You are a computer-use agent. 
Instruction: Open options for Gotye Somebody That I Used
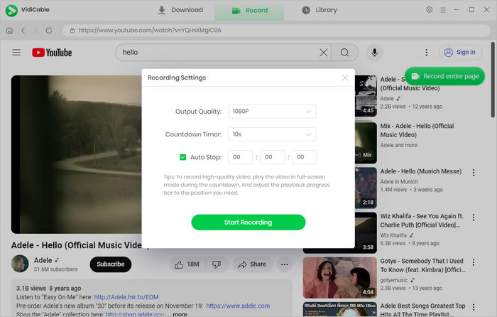474,262
